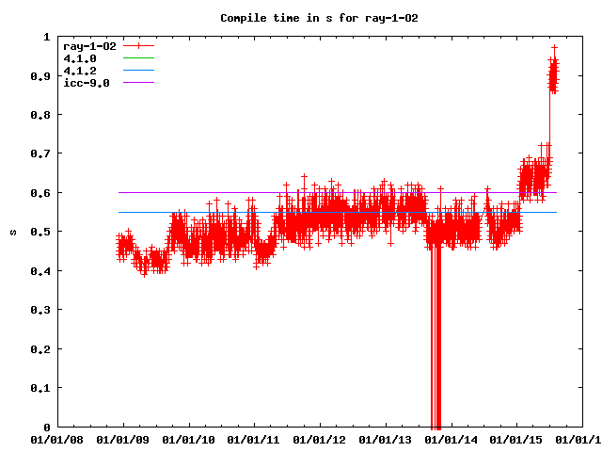Click the 0.9 y-axis tick label
Screen dimensions: 602x452
tap(40, 75)
